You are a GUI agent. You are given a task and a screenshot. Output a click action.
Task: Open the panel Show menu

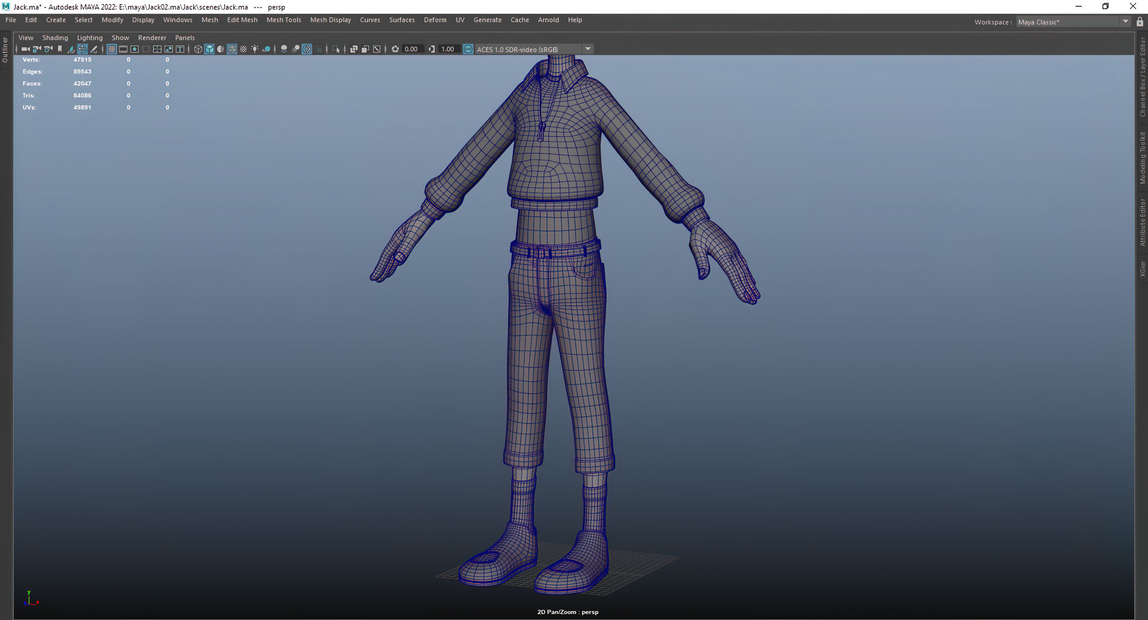120,38
